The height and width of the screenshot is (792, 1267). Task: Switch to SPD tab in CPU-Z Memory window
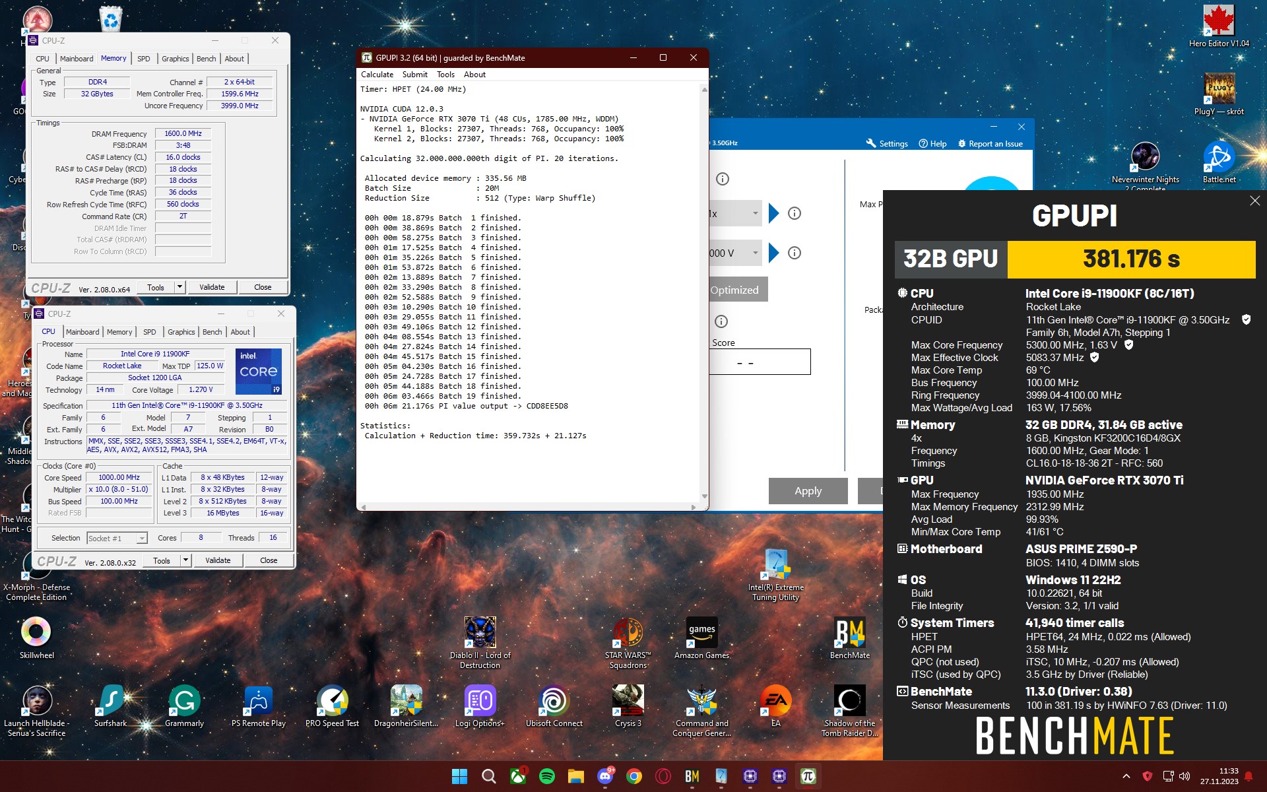tap(144, 59)
